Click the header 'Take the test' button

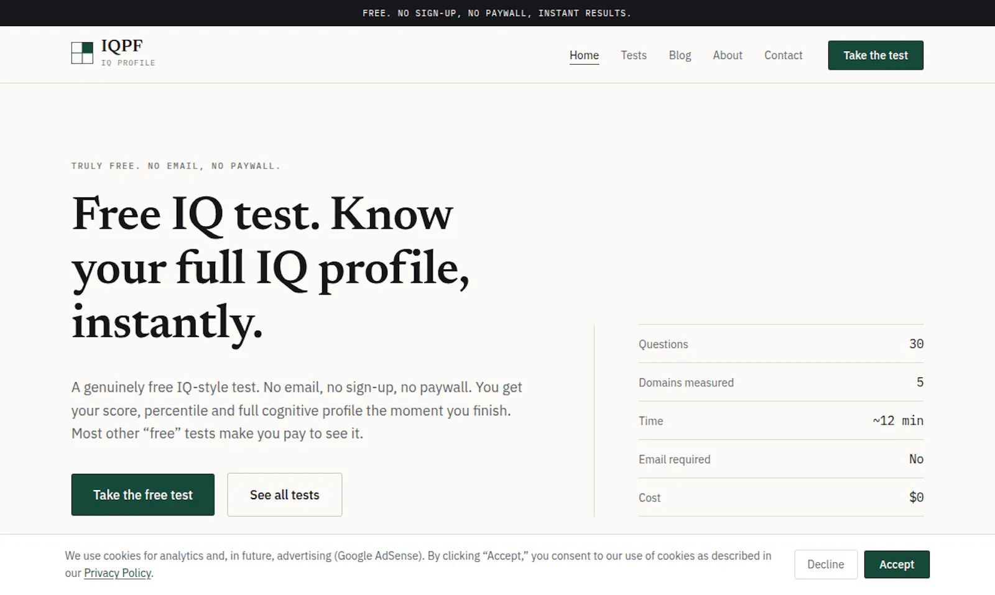(x=876, y=55)
